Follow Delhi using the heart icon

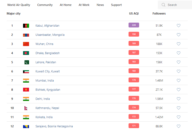178,99
